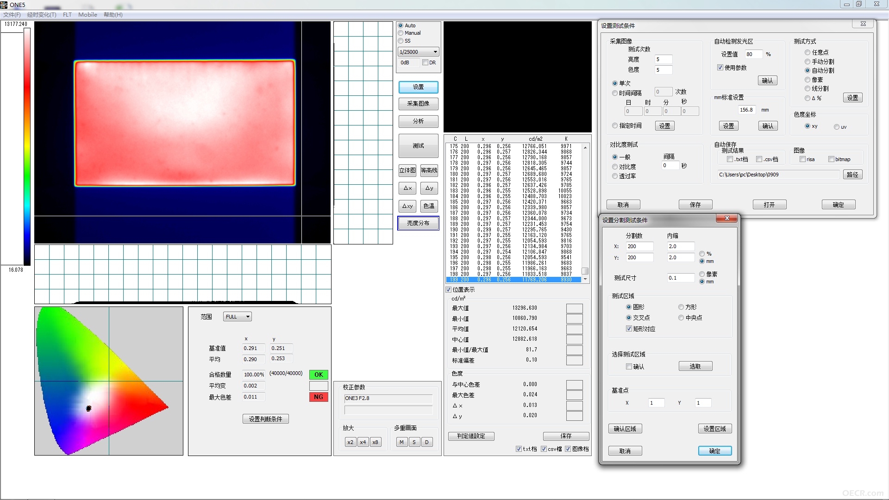Open the FLT menu
The image size is (889, 500).
67,15
